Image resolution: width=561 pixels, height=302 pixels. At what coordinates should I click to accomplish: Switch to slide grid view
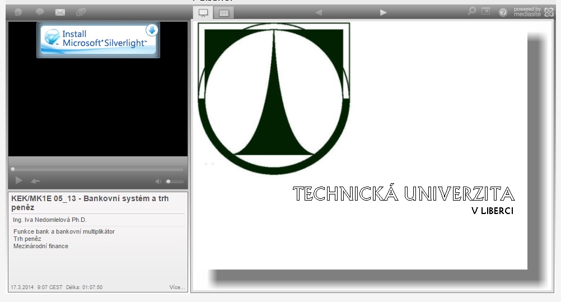[x=223, y=12]
